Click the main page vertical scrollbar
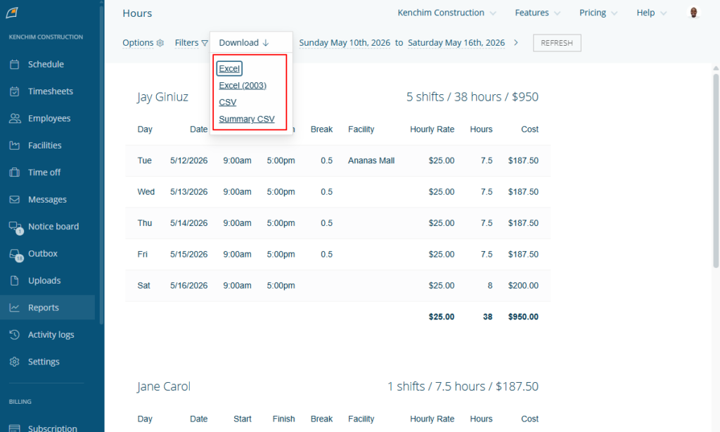The width and height of the screenshot is (720, 432). pyautogui.click(x=715, y=170)
